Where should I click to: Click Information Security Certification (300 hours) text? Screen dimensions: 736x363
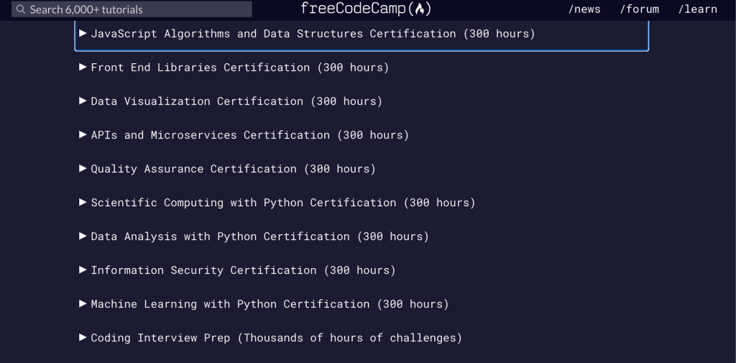pos(243,270)
